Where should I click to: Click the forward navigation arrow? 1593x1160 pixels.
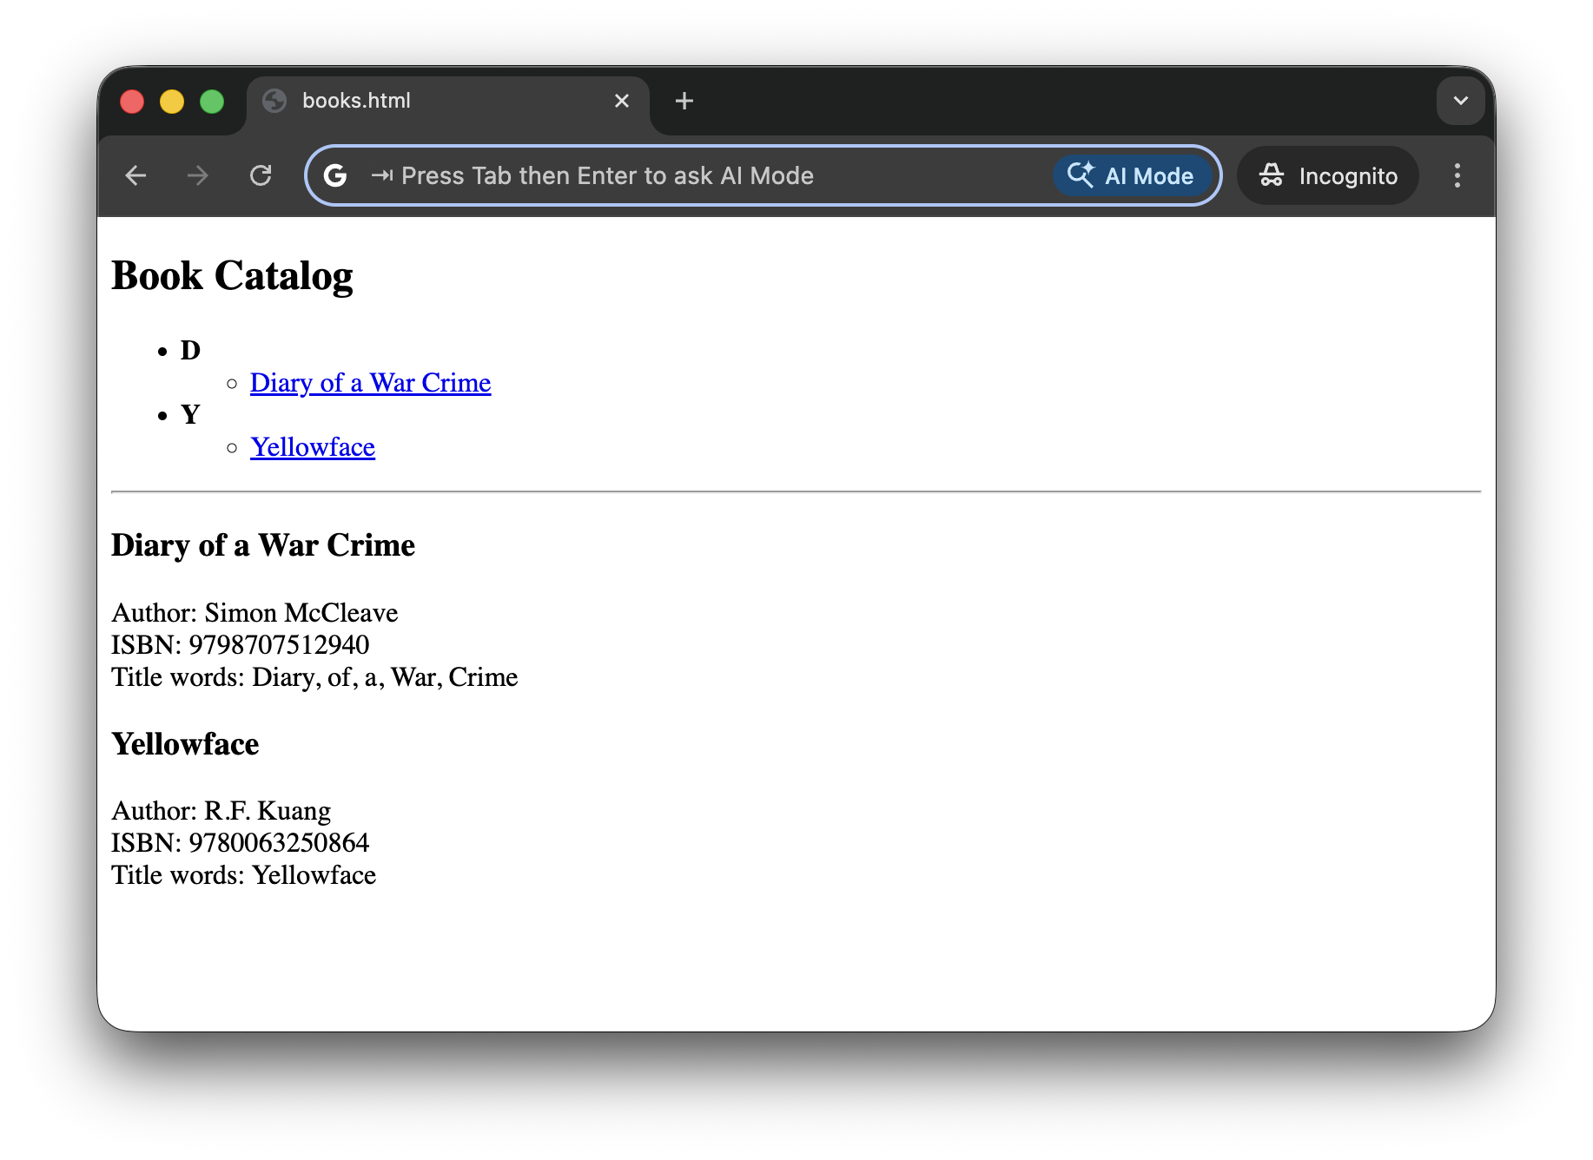click(x=198, y=176)
